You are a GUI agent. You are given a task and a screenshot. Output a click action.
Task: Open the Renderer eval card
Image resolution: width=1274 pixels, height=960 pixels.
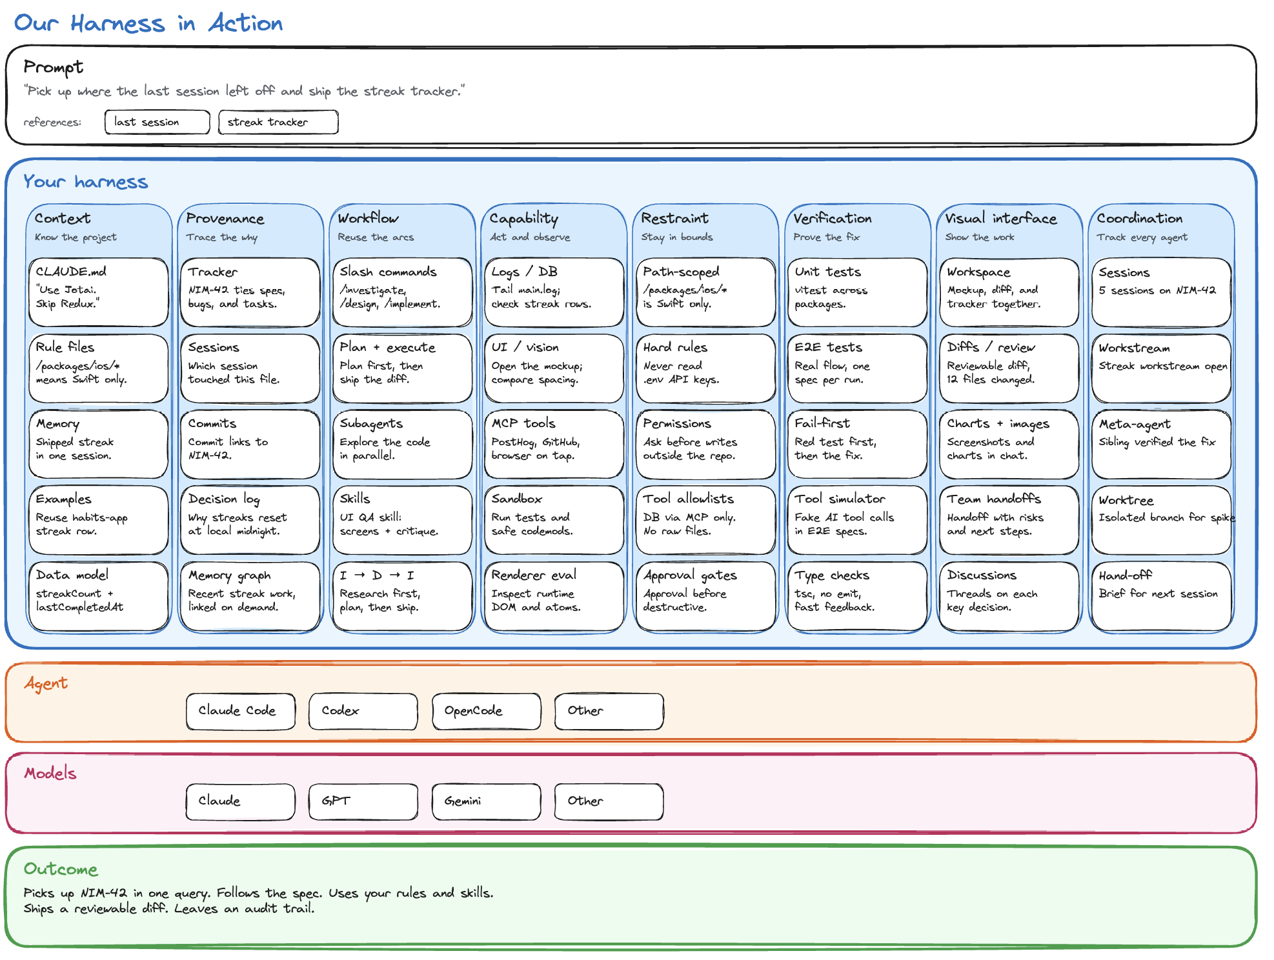pos(554,596)
